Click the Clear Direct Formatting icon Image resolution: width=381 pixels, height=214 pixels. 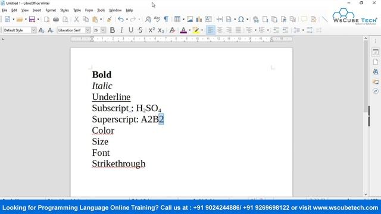click(172, 30)
